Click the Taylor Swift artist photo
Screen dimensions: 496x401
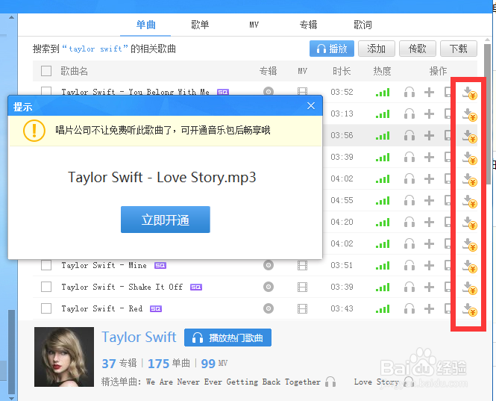(64, 357)
